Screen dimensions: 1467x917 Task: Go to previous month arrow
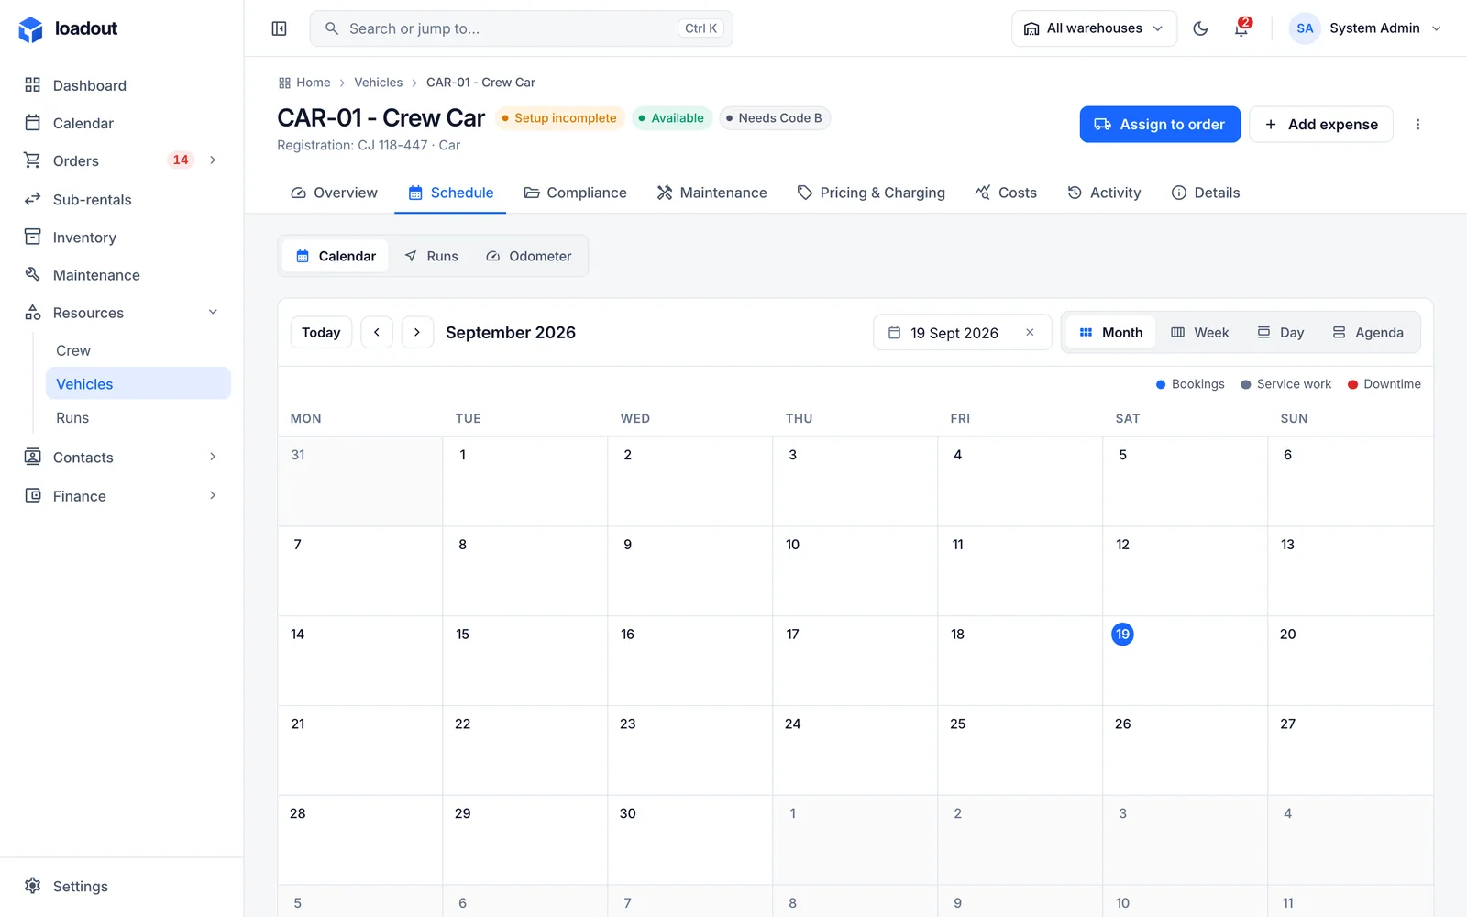[x=377, y=332]
